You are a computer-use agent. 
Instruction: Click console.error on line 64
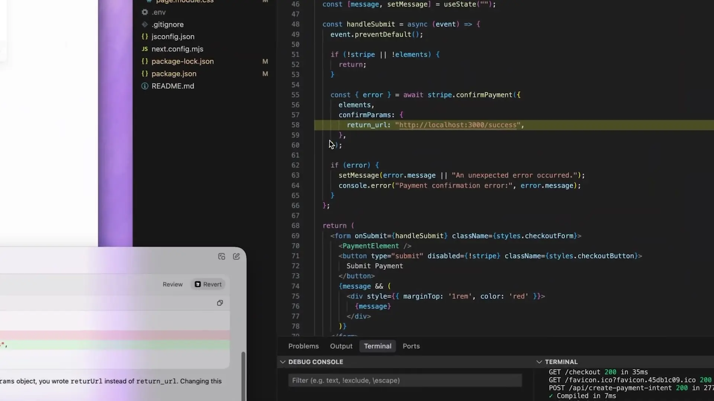(364, 186)
